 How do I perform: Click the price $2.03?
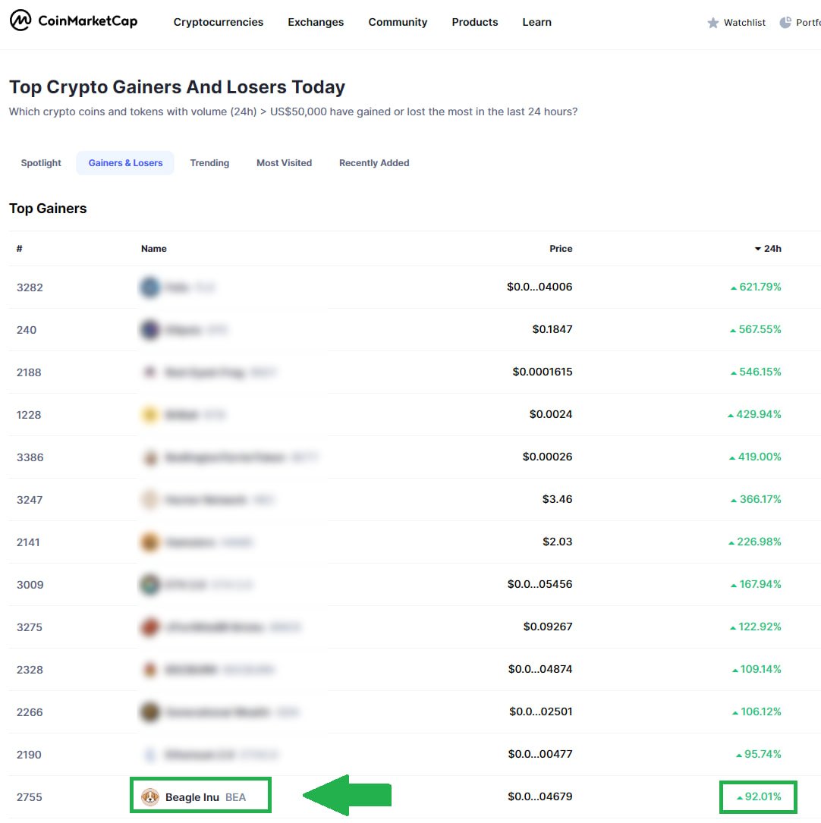click(557, 542)
